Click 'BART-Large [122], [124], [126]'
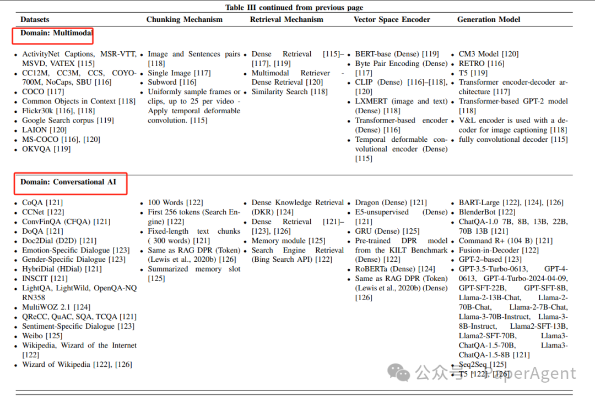Image resolution: width=595 pixels, height=397 pixels. pos(511,203)
